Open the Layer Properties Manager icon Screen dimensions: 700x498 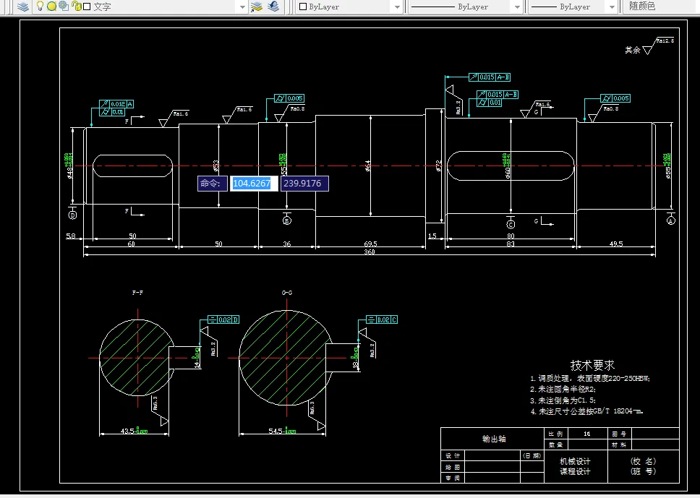tap(22, 7)
